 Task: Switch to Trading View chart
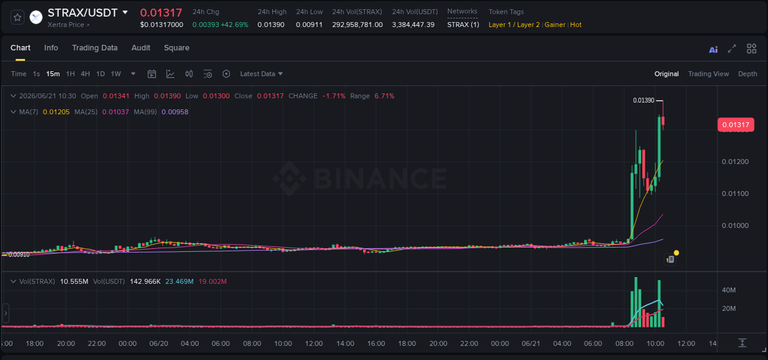click(x=708, y=74)
